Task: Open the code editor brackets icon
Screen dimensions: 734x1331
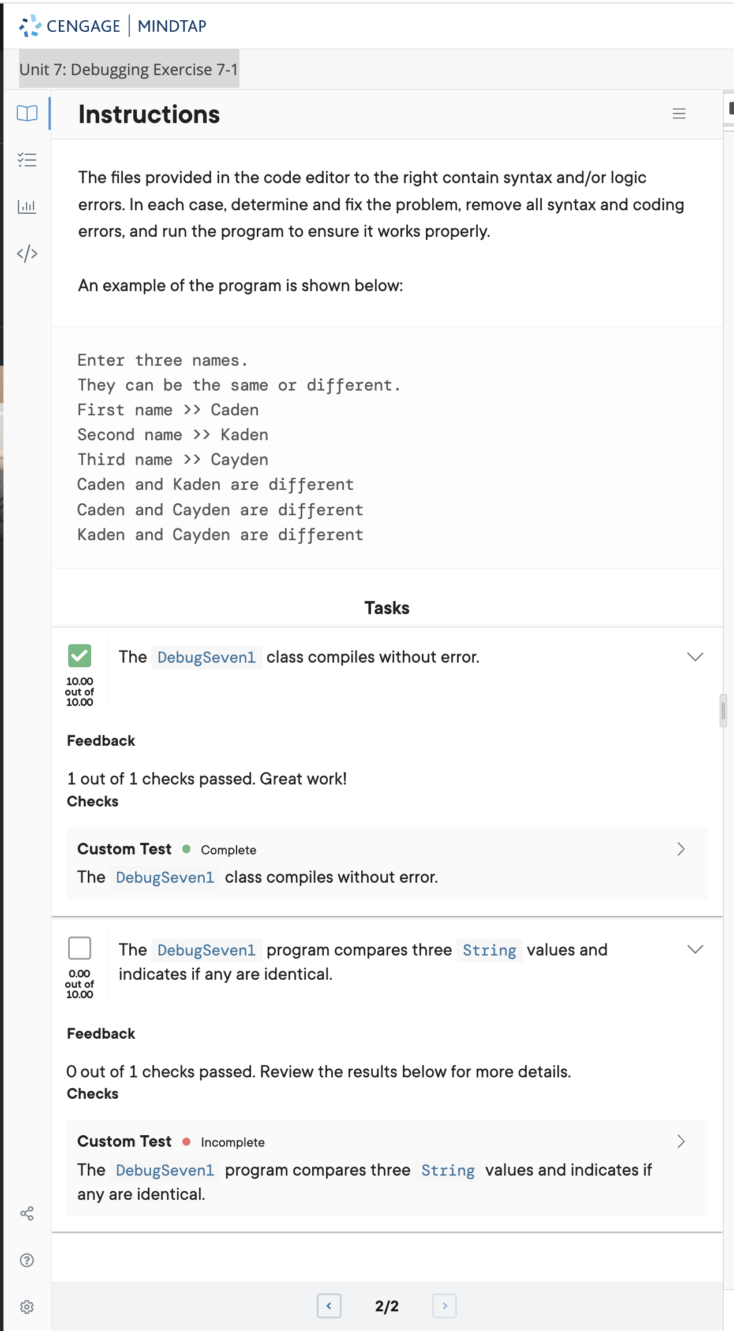Action: [27, 253]
